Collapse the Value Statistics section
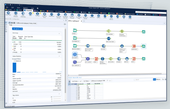 [59, 56]
